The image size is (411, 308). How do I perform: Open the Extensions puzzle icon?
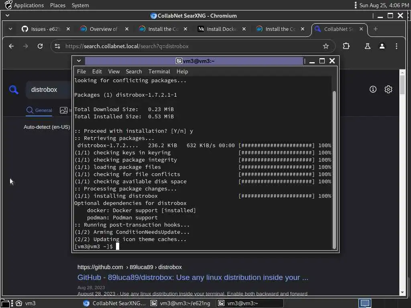(x=346, y=46)
